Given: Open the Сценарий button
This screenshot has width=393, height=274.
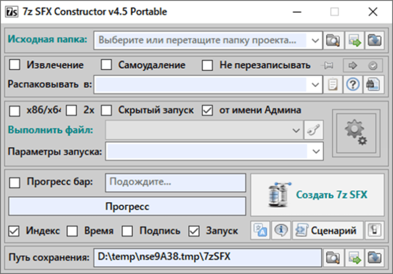Looking at the screenshot, I should point(327,230).
